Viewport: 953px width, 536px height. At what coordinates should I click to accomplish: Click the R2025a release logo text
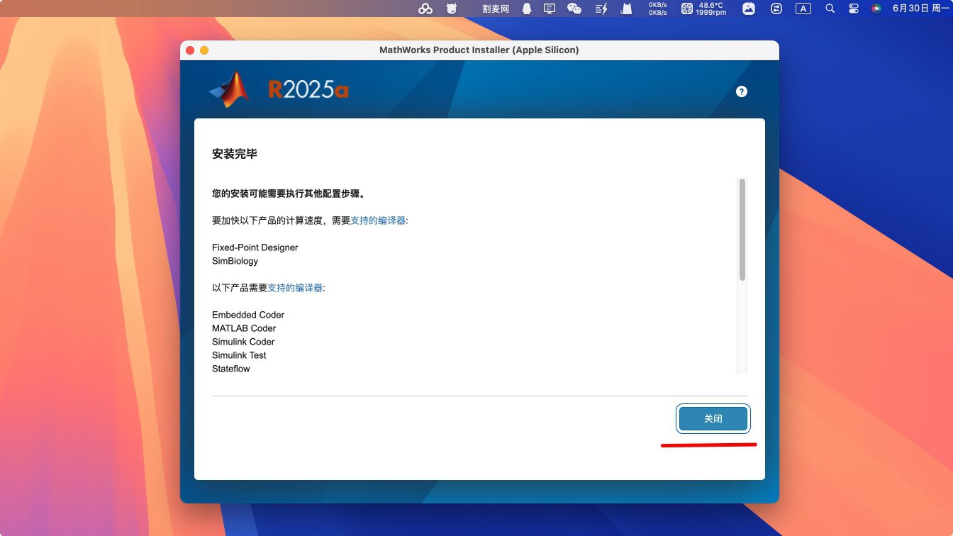pyautogui.click(x=308, y=90)
